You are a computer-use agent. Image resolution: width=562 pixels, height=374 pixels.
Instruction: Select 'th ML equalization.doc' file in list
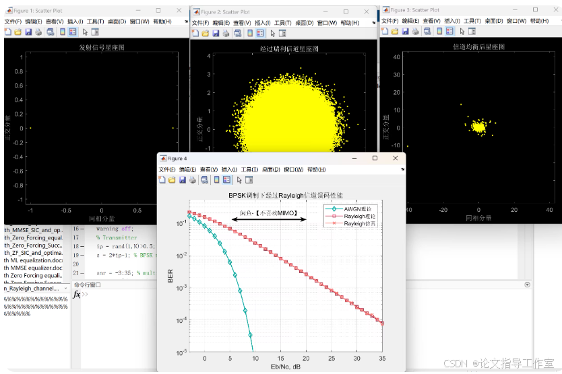pyautogui.click(x=33, y=260)
